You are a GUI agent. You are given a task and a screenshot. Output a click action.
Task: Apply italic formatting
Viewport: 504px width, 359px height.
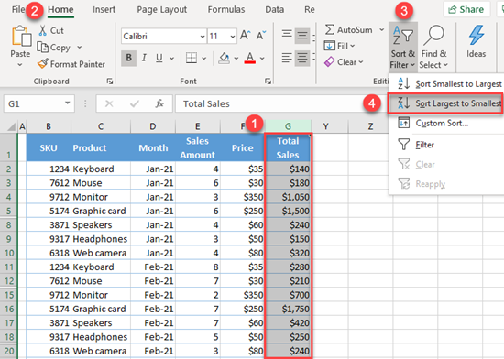pos(144,58)
